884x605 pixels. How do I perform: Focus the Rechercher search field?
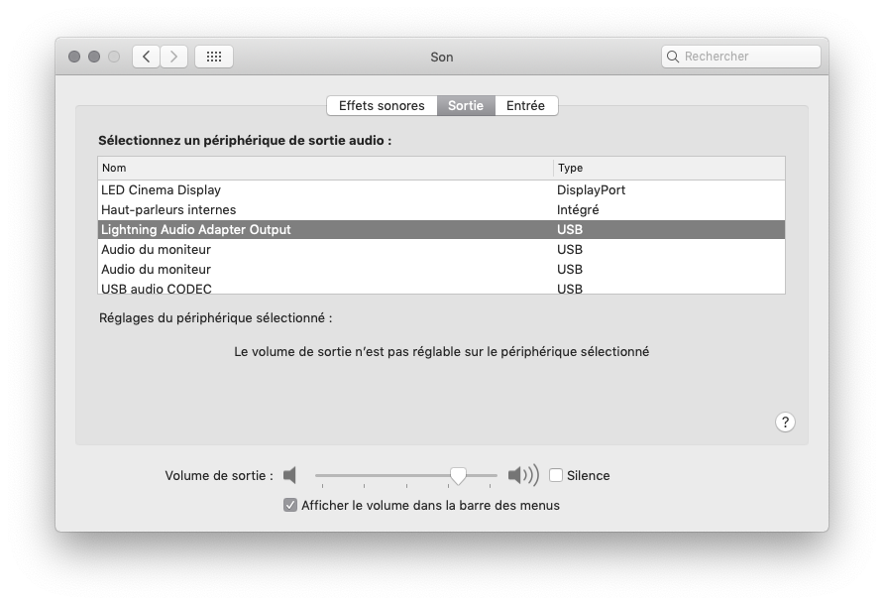pos(741,57)
